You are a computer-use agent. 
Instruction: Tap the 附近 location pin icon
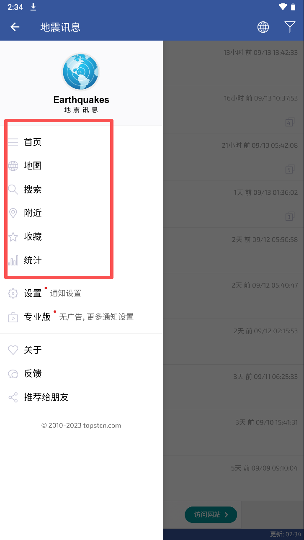(13, 213)
